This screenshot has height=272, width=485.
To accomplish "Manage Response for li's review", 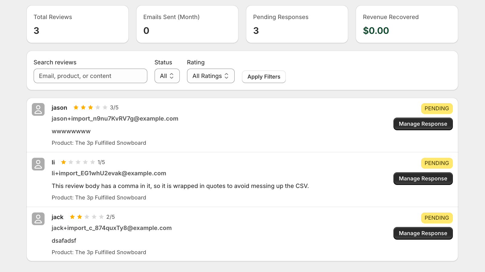I will pyautogui.click(x=423, y=179).
